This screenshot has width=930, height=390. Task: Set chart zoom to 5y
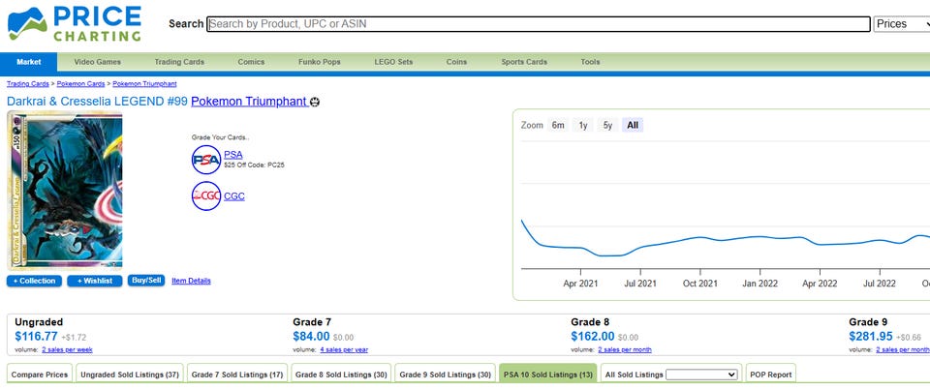pyautogui.click(x=607, y=125)
